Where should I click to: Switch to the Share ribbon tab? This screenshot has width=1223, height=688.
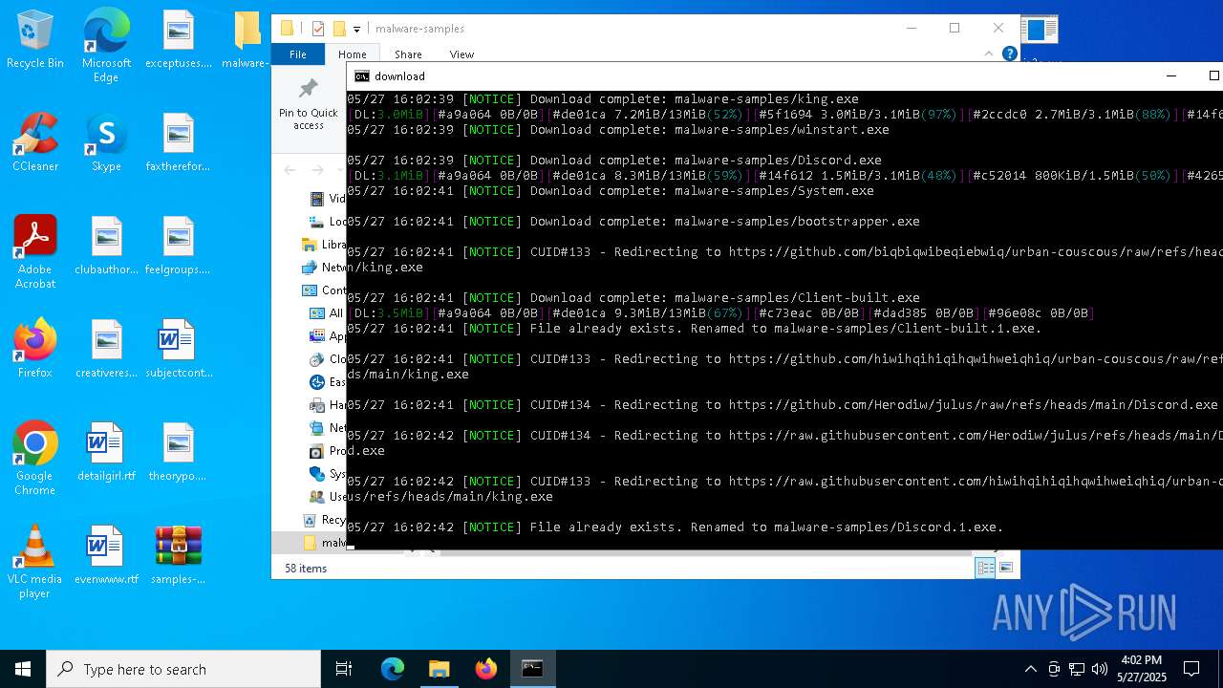(408, 54)
